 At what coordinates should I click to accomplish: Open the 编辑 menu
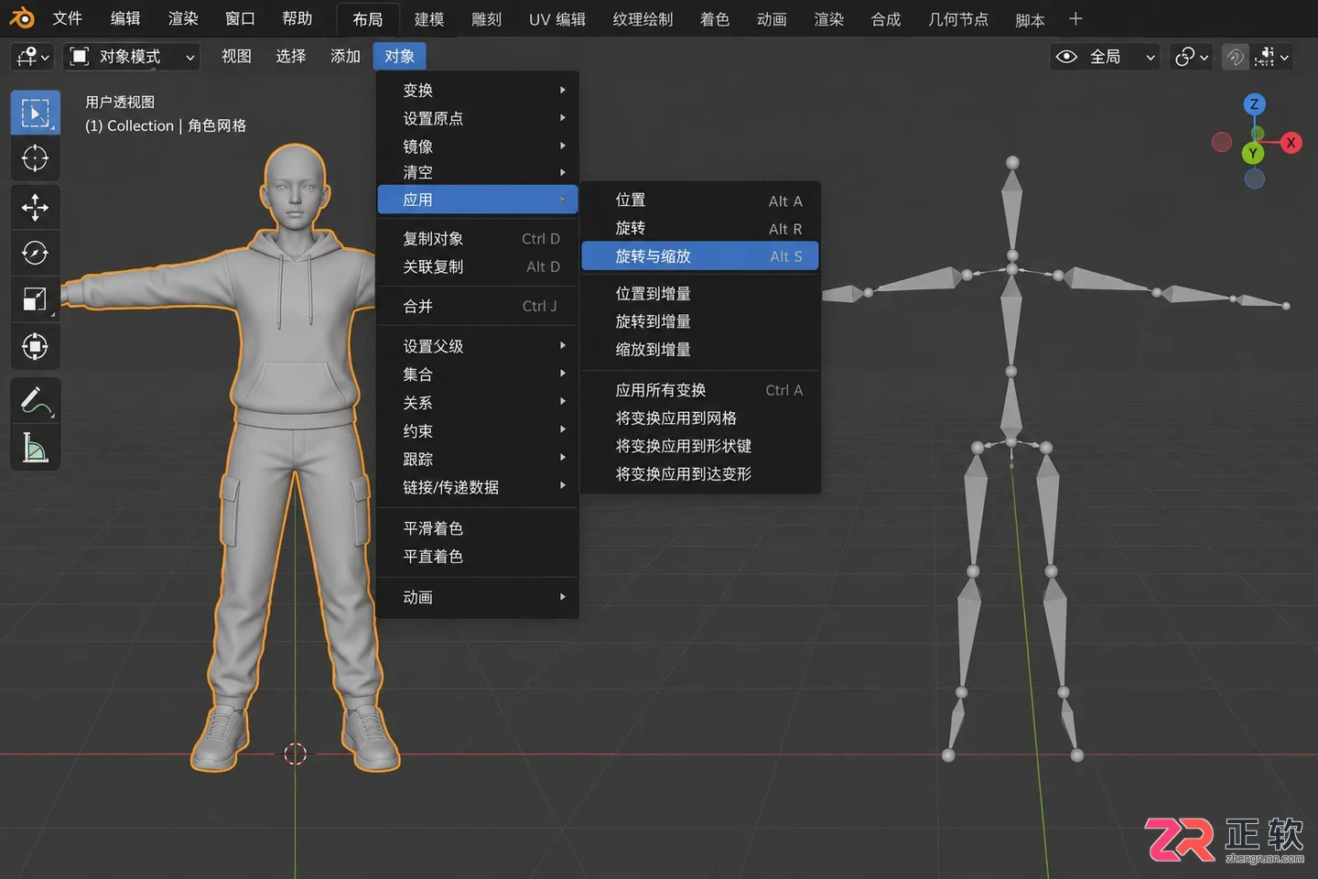click(x=125, y=19)
